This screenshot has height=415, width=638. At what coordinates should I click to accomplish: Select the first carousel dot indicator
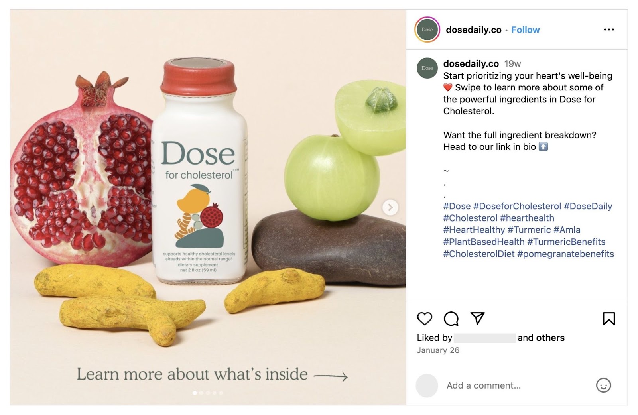[195, 393]
